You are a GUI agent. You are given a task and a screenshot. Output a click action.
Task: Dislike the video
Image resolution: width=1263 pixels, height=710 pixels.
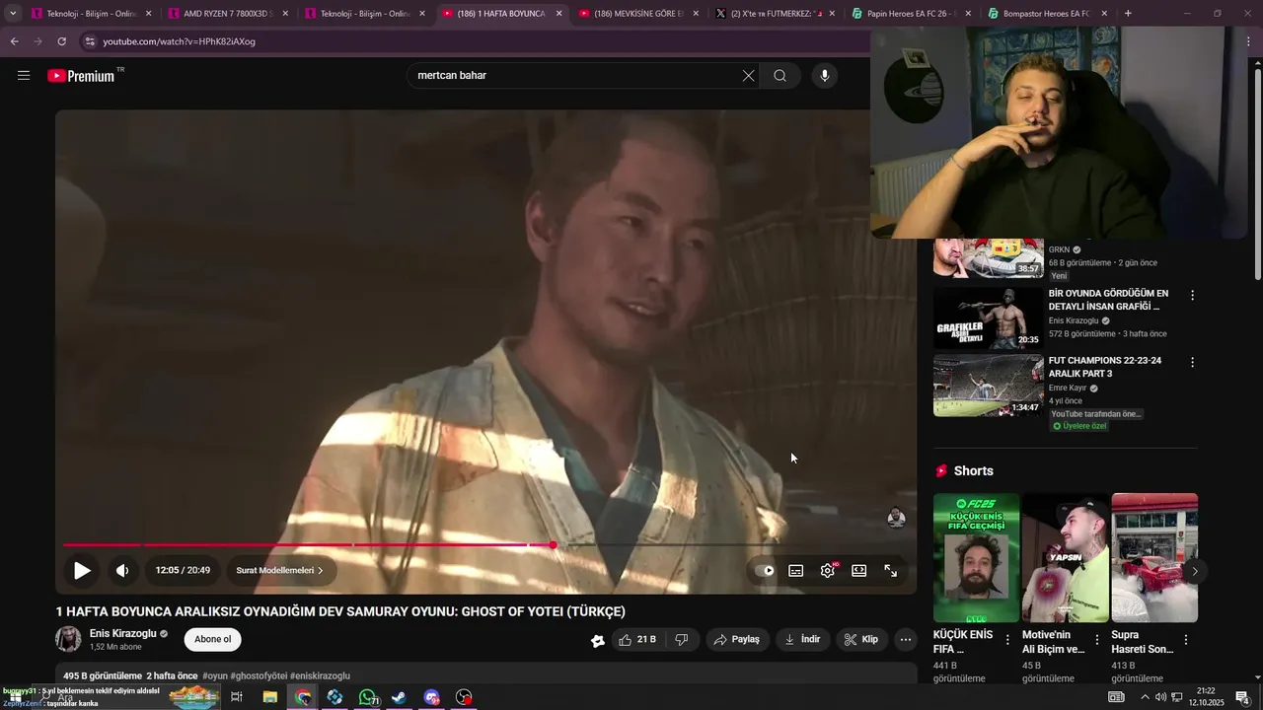[682, 639]
